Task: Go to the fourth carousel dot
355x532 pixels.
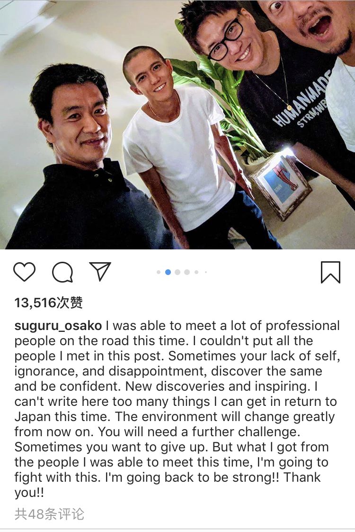Action: click(186, 272)
